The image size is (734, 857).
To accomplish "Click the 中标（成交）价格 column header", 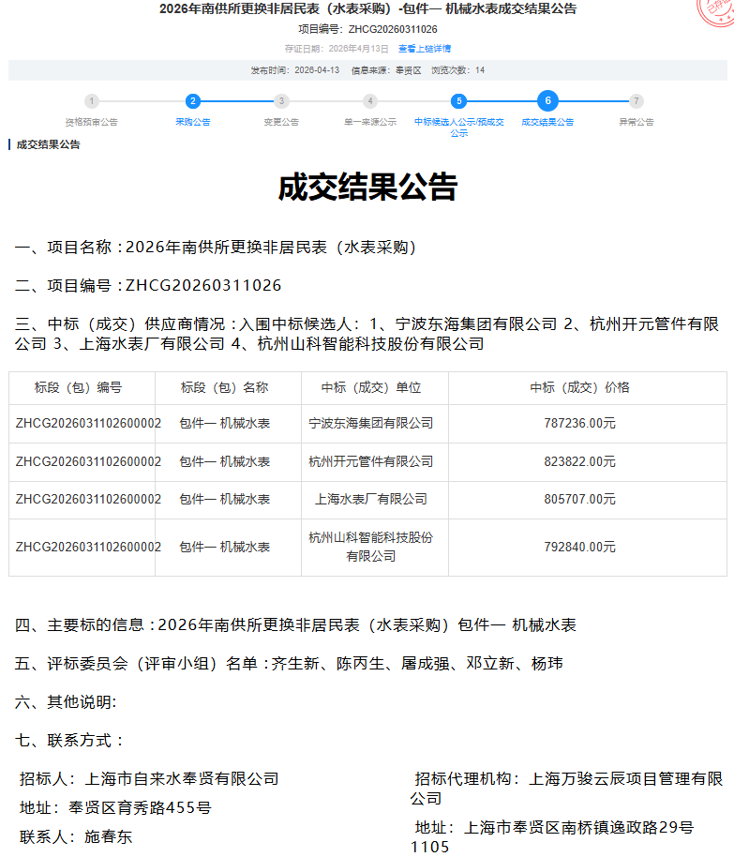I will (579, 387).
